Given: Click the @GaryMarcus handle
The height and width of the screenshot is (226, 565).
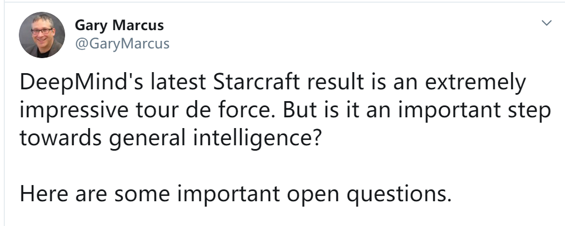Looking at the screenshot, I should (x=123, y=44).
